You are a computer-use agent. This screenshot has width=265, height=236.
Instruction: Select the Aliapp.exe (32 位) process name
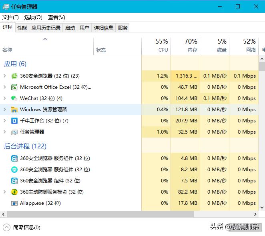pyautogui.click(x=40, y=203)
